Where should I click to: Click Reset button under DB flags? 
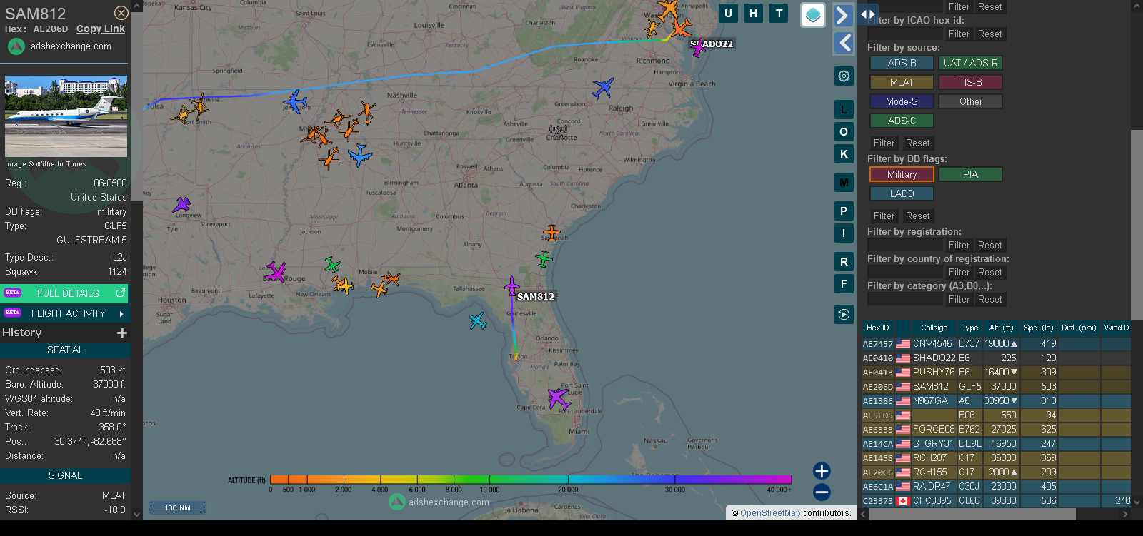click(x=917, y=216)
